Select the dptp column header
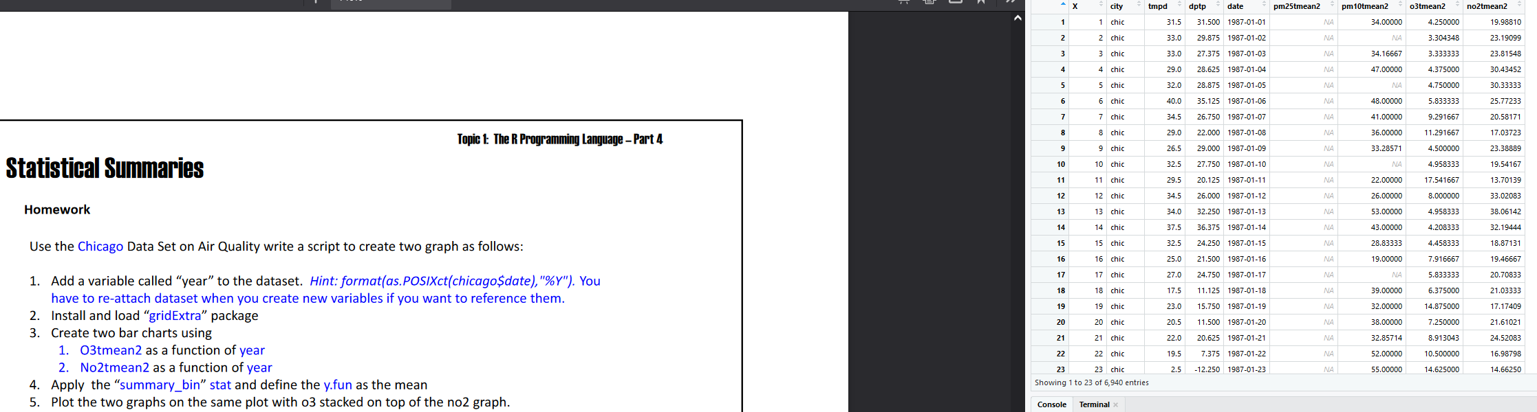The height and width of the screenshot is (412, 1537). [x=1197, y=6]
